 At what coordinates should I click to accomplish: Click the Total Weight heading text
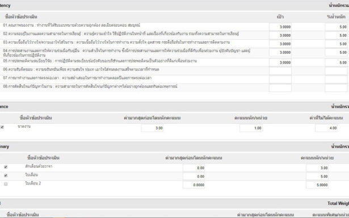[338, 203]
